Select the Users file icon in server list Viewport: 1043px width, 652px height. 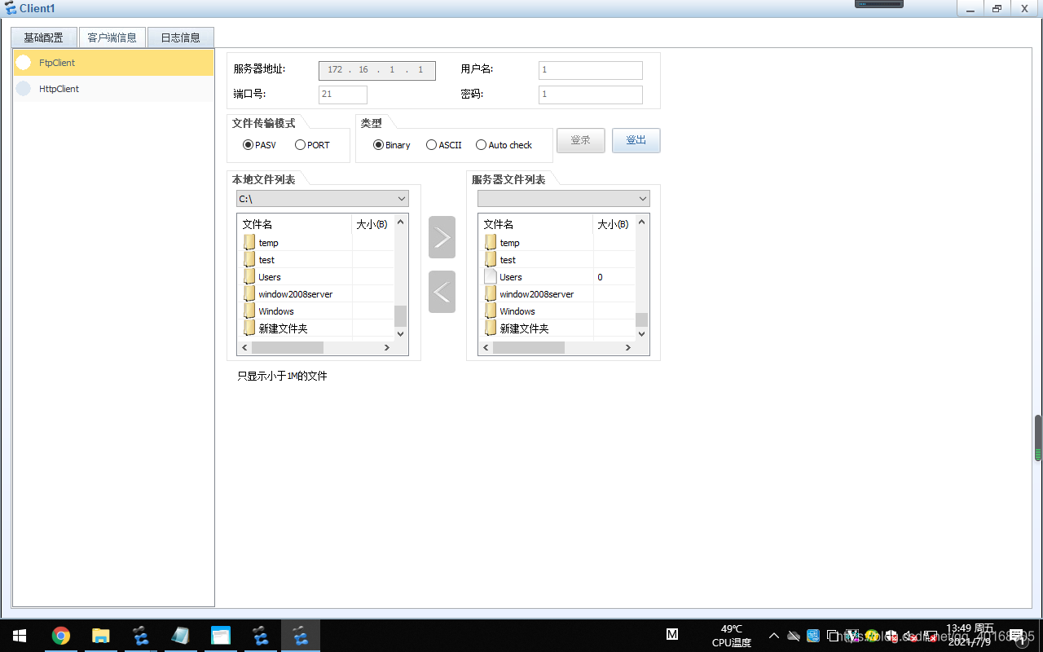491,276
